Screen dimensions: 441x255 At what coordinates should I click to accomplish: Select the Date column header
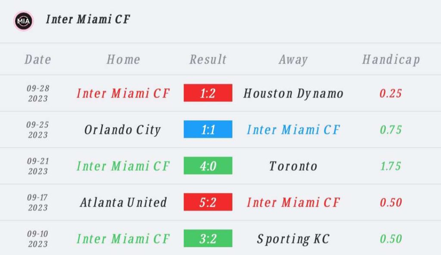pos(38,59)
